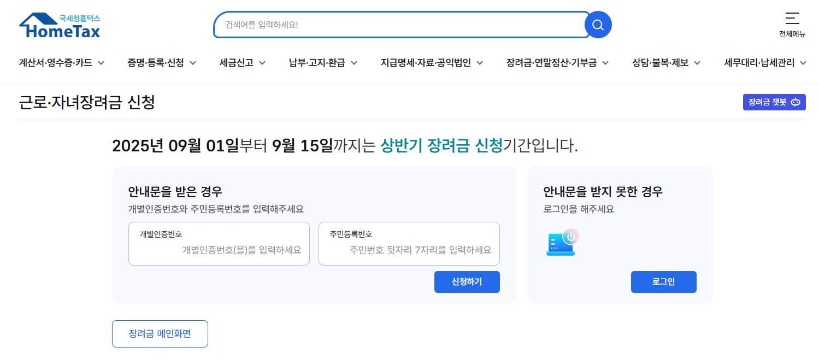
Task: Open the 장려금 메인화면 page
Action: pos(160,333)
